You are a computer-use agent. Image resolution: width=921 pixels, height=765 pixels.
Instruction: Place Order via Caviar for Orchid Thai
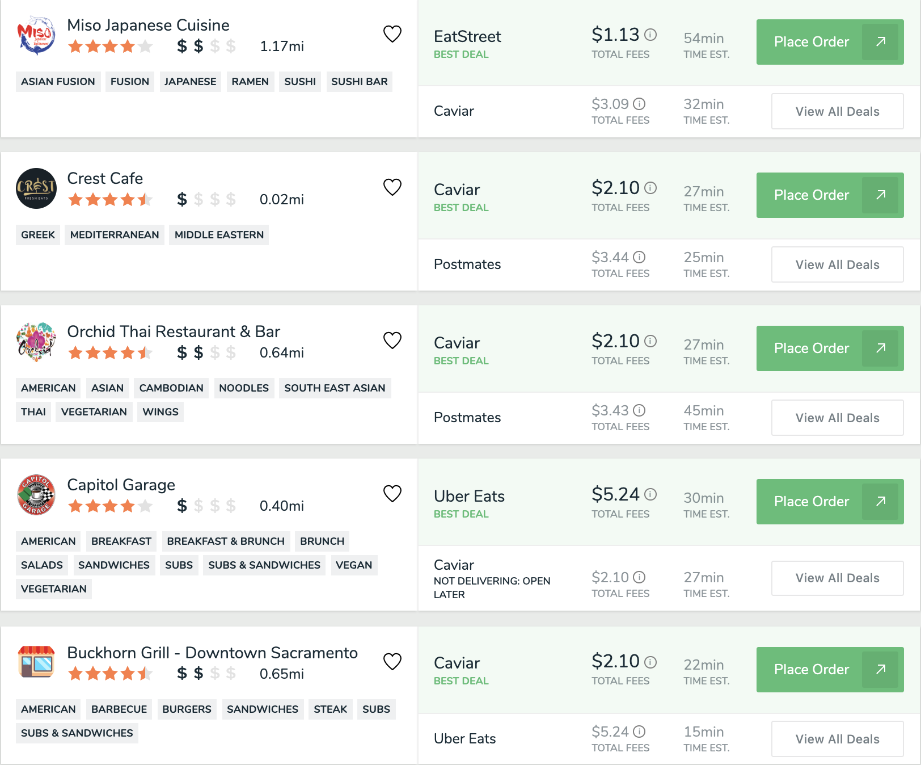(x=830, y=348)
